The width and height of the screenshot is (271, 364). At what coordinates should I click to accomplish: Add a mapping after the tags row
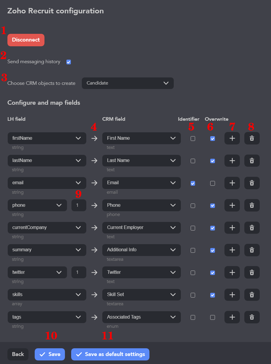coord(232,317)
